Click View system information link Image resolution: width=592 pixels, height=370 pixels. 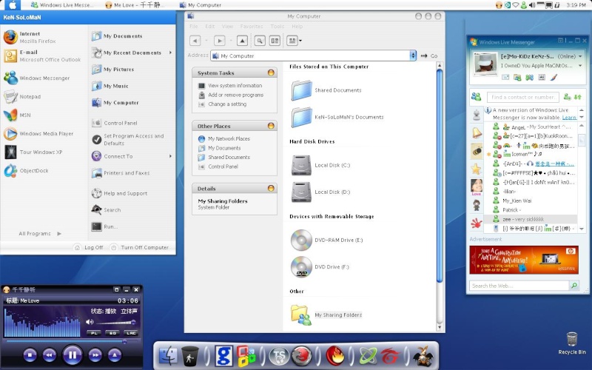(235, 86)
